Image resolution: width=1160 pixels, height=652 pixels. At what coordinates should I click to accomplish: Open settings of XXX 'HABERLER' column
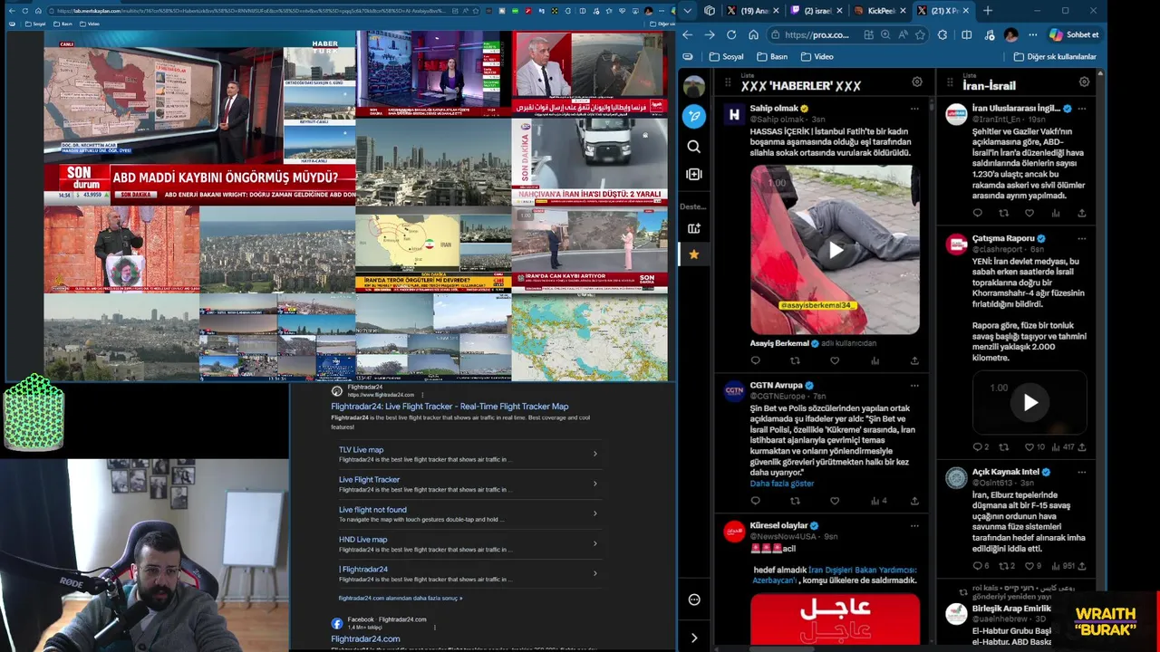point(917,82)
